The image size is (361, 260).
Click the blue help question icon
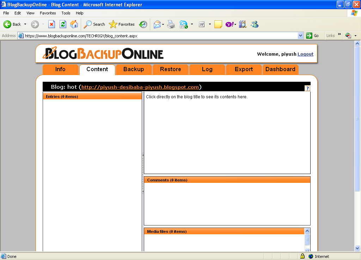(x=307, y=88)
